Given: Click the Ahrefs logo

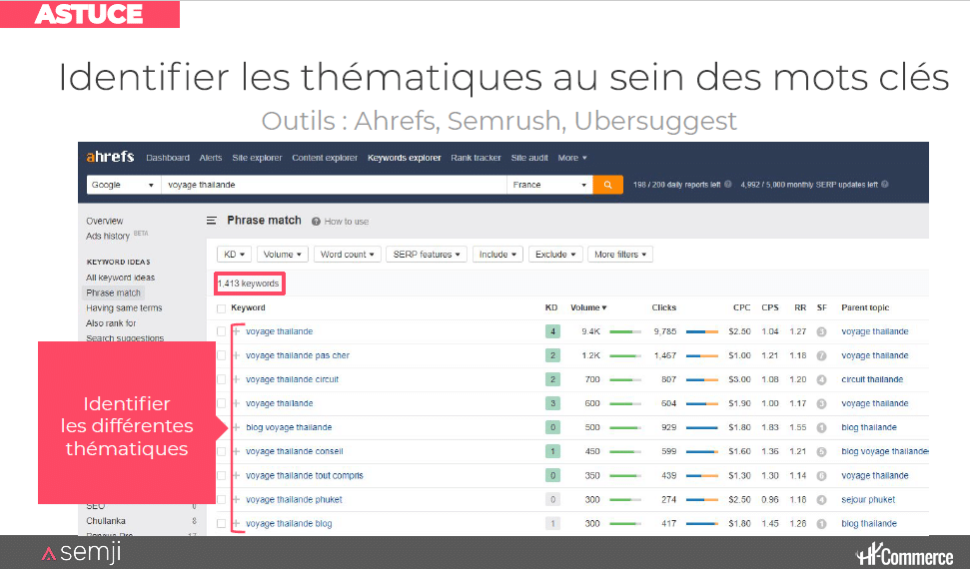Looking at the screenshot, I should tap(110, 157).
